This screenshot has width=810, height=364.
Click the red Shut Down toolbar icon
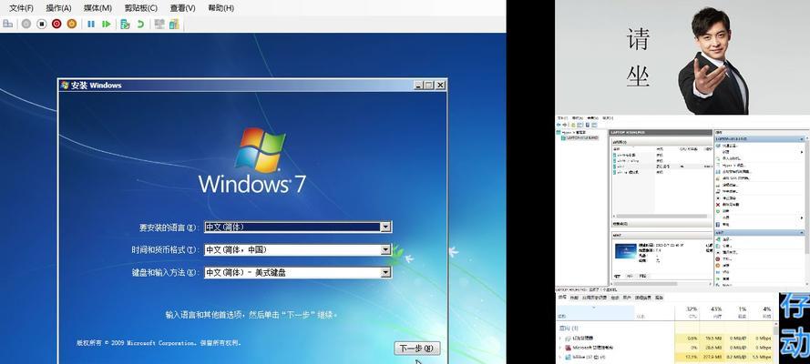click(56, 24)
